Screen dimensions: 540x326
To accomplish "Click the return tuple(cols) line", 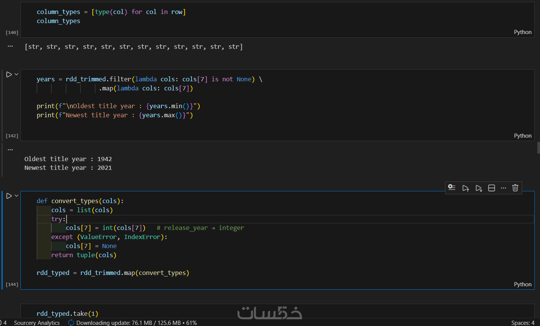I will (84, 255).
